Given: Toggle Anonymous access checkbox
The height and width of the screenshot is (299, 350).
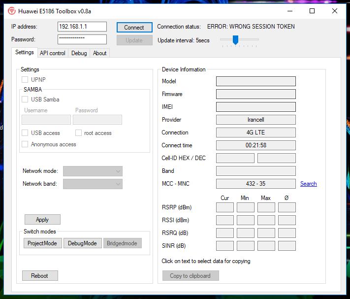Looking at the screenshot, I should (25, 144).
